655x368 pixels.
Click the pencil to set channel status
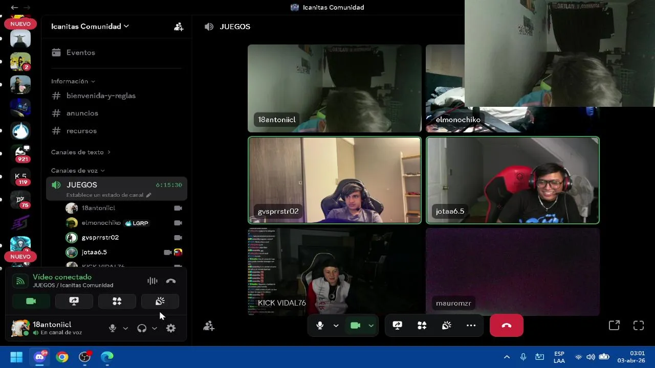coord(149,195)
